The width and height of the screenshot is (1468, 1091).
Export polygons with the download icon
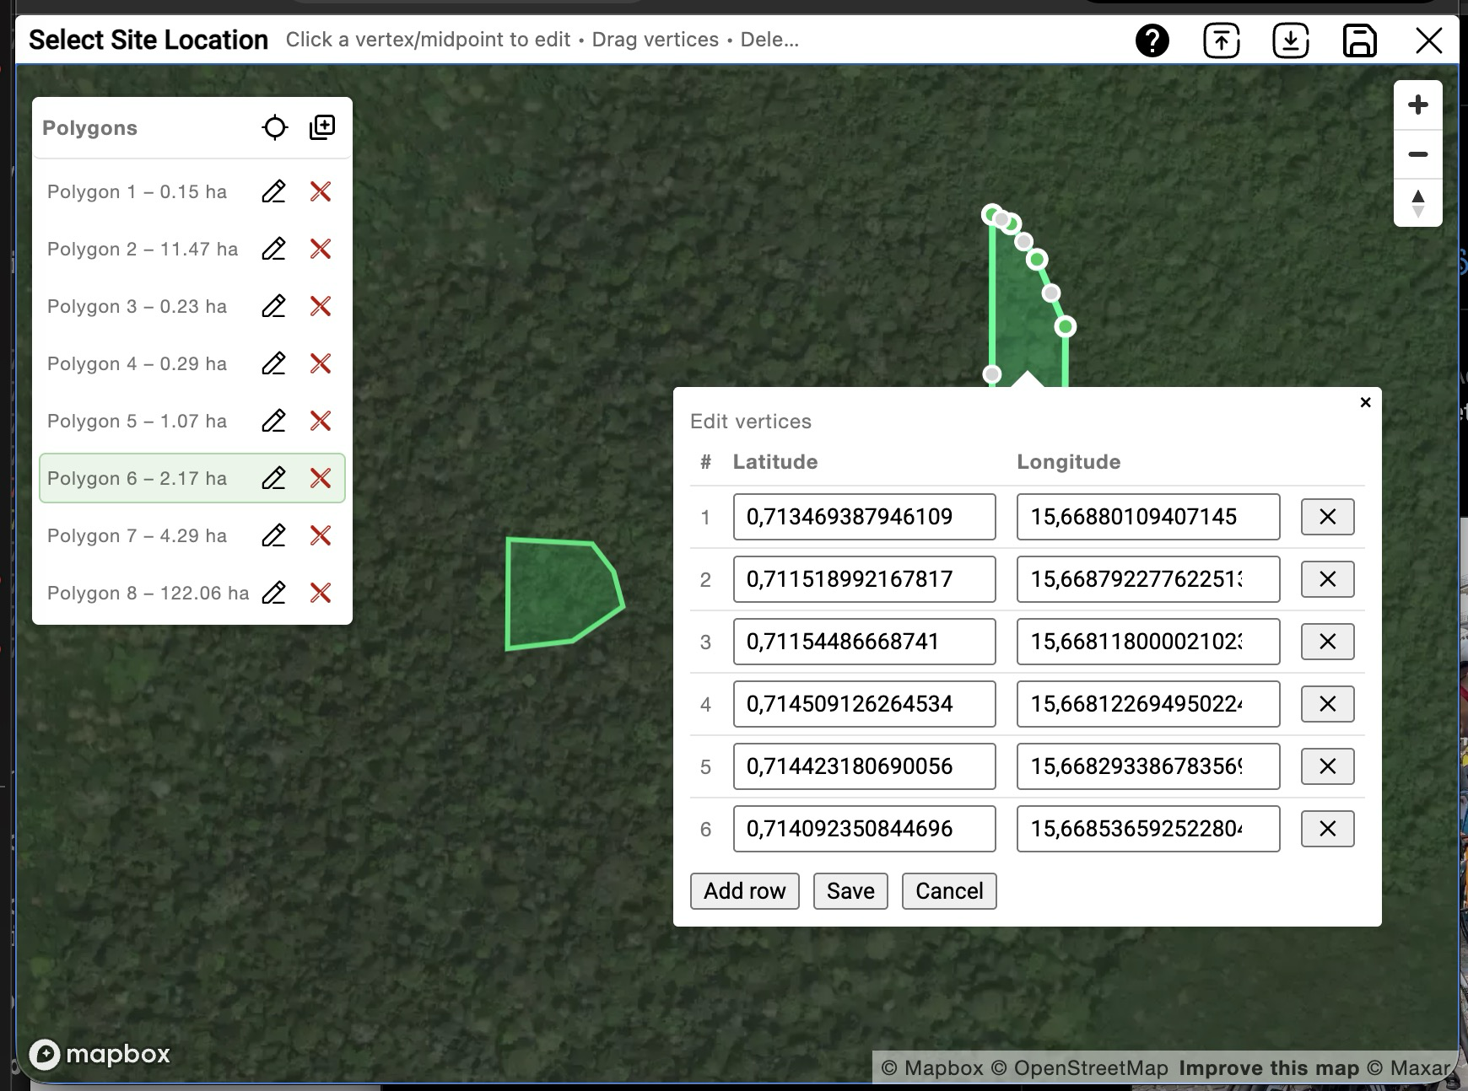point(1290,40)
